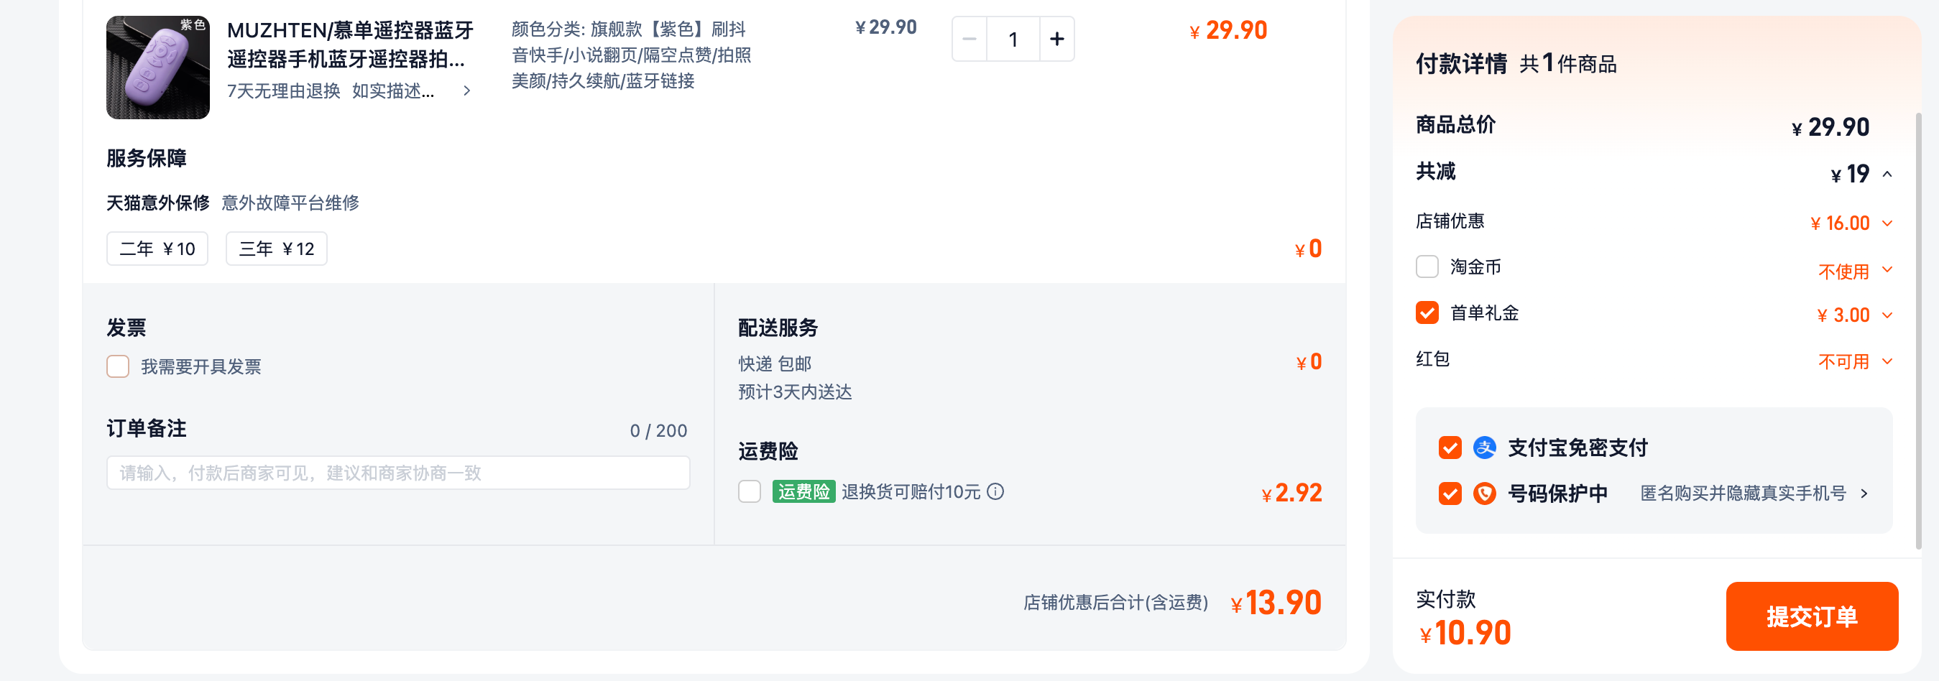Click the 提交订单 submit button
This screenshot has width=1939, height=681.
(1812, 616)
